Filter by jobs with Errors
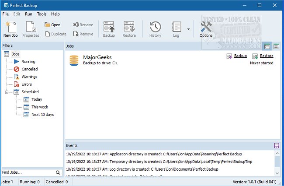284x186 pixels. 27,84
